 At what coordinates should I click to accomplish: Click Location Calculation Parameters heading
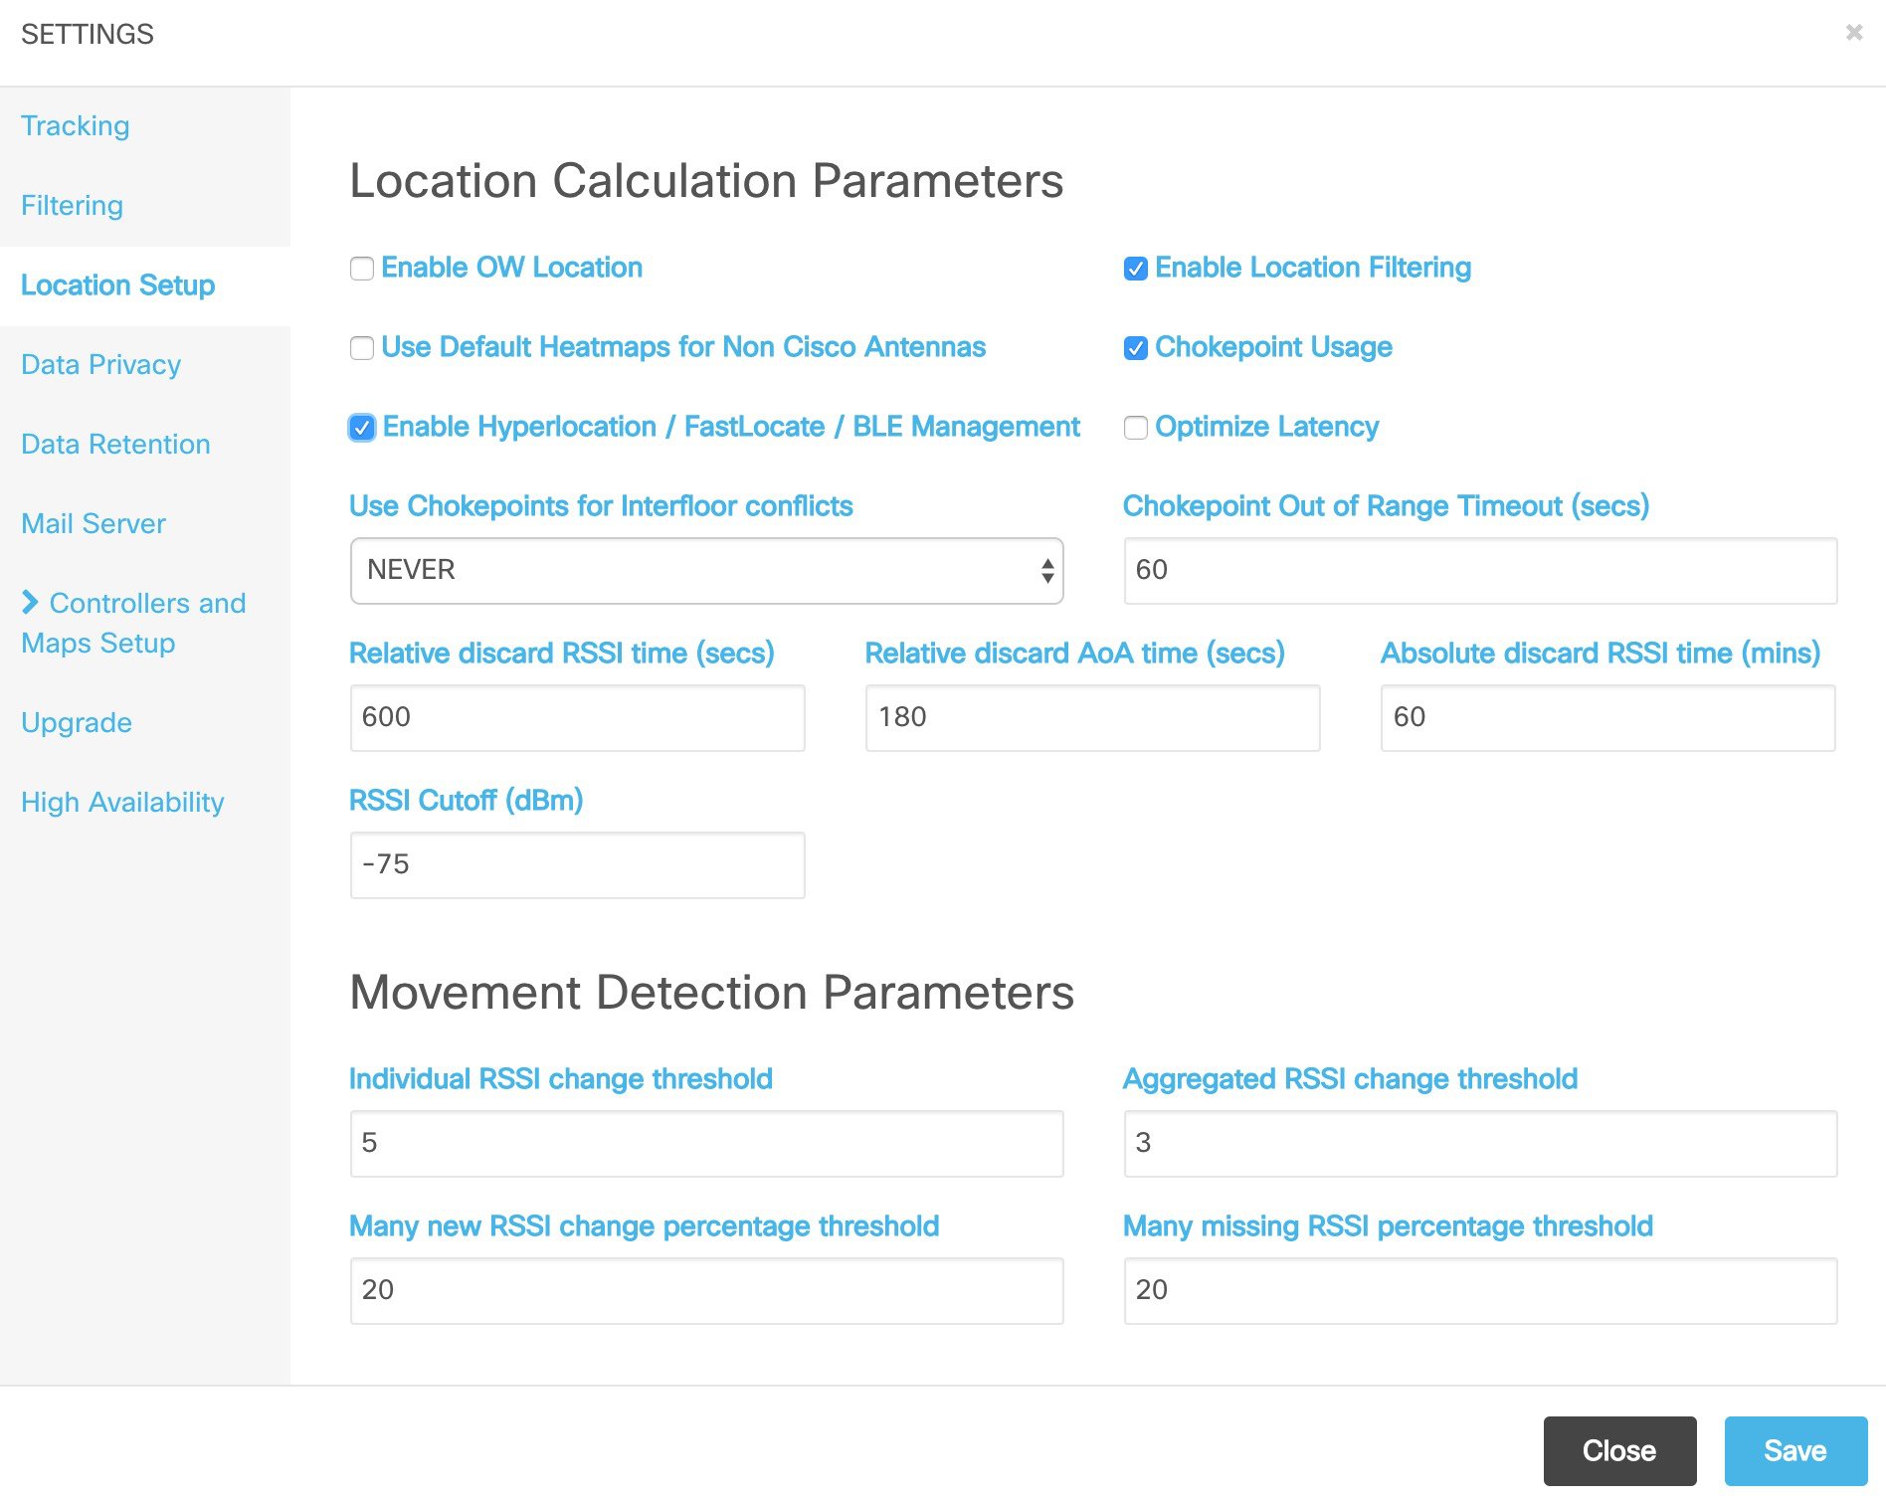pyautogui.click(x=706, y=181)
